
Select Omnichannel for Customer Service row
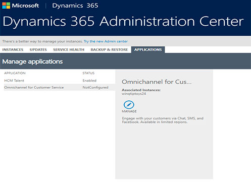point(60,87)
